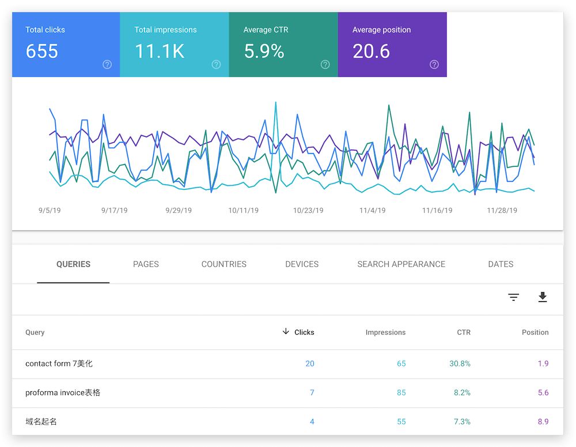The width and height of the screenshot is (576, 447).
Task: Select the Search Appearance tab
Action: [x=401, y=265]
